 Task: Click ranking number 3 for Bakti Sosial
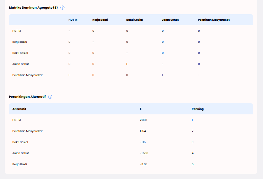point(193,142)
